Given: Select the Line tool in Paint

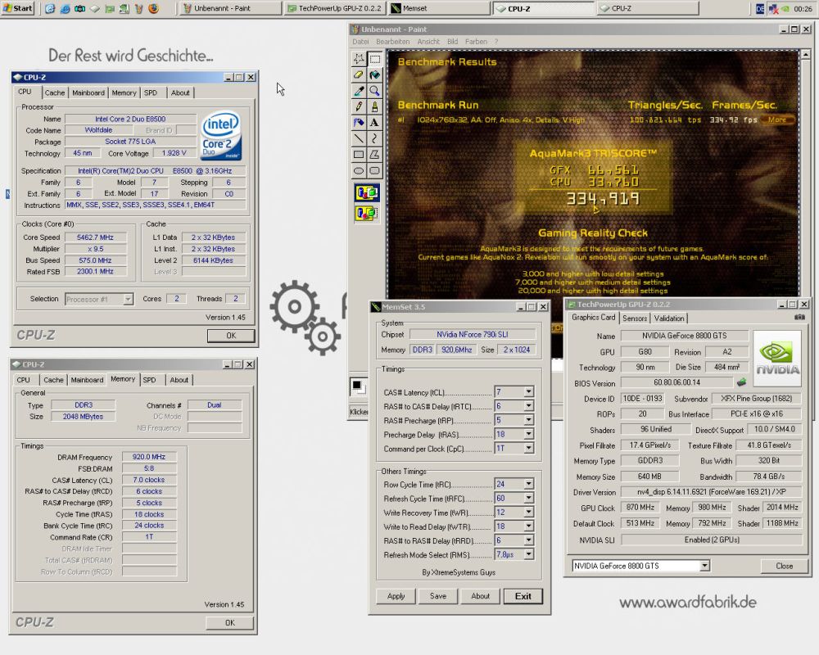Looking at the screenshot, I should pyautogui.click(x=359, y=138).
